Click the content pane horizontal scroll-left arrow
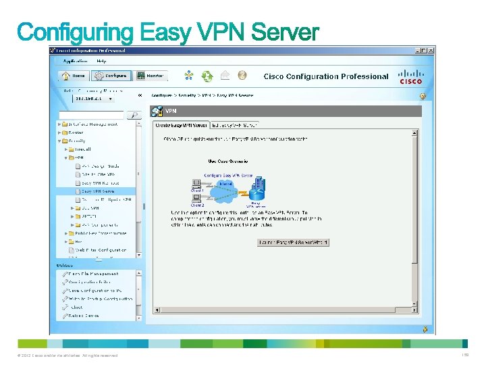 157,310
